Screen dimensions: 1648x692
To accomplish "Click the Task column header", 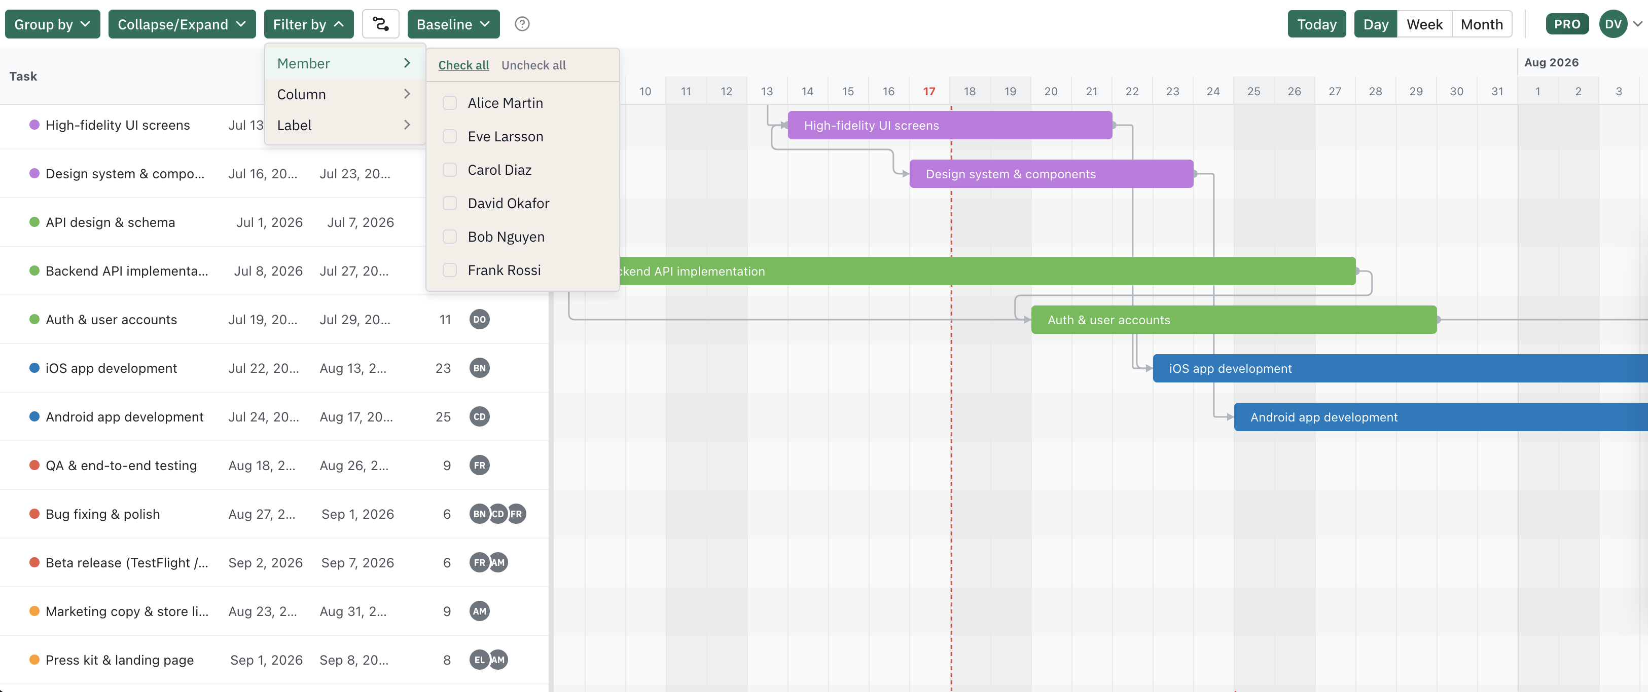I will click(x=23, y=76).
